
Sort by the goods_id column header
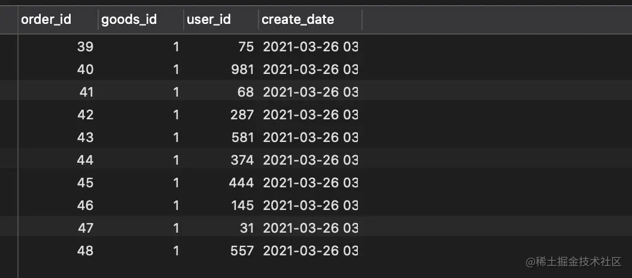pos(129,20)
